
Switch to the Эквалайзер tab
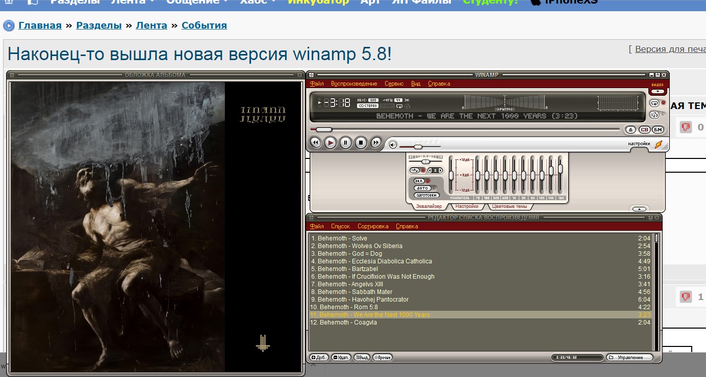click(429, 206)
